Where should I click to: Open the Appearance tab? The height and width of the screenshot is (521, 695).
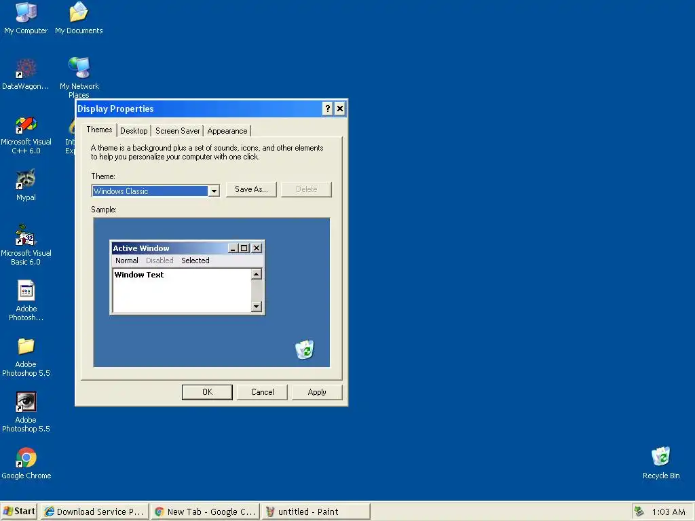pos(227,131)
